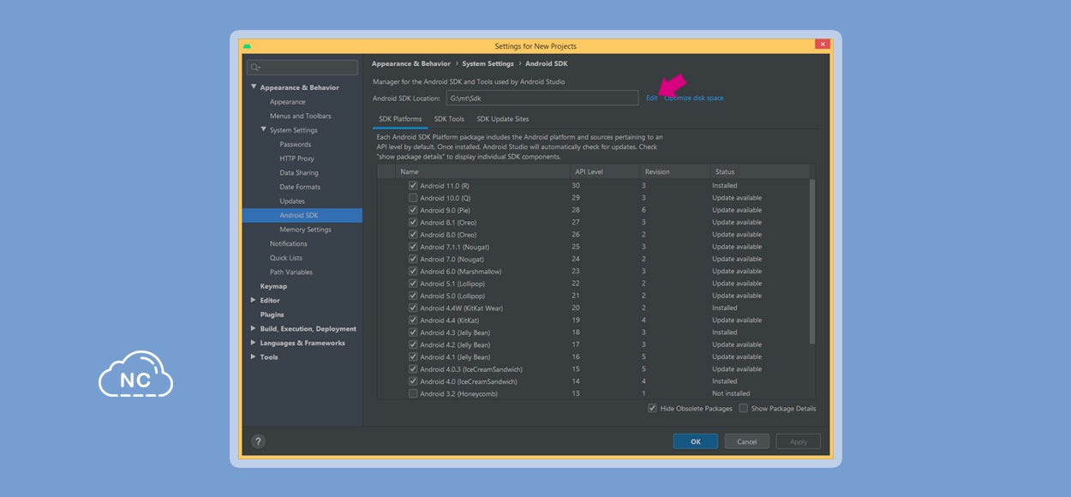
Task: Toggle Android 4.2 (Jelly Bean) checkbox
Action: point(413,344)
